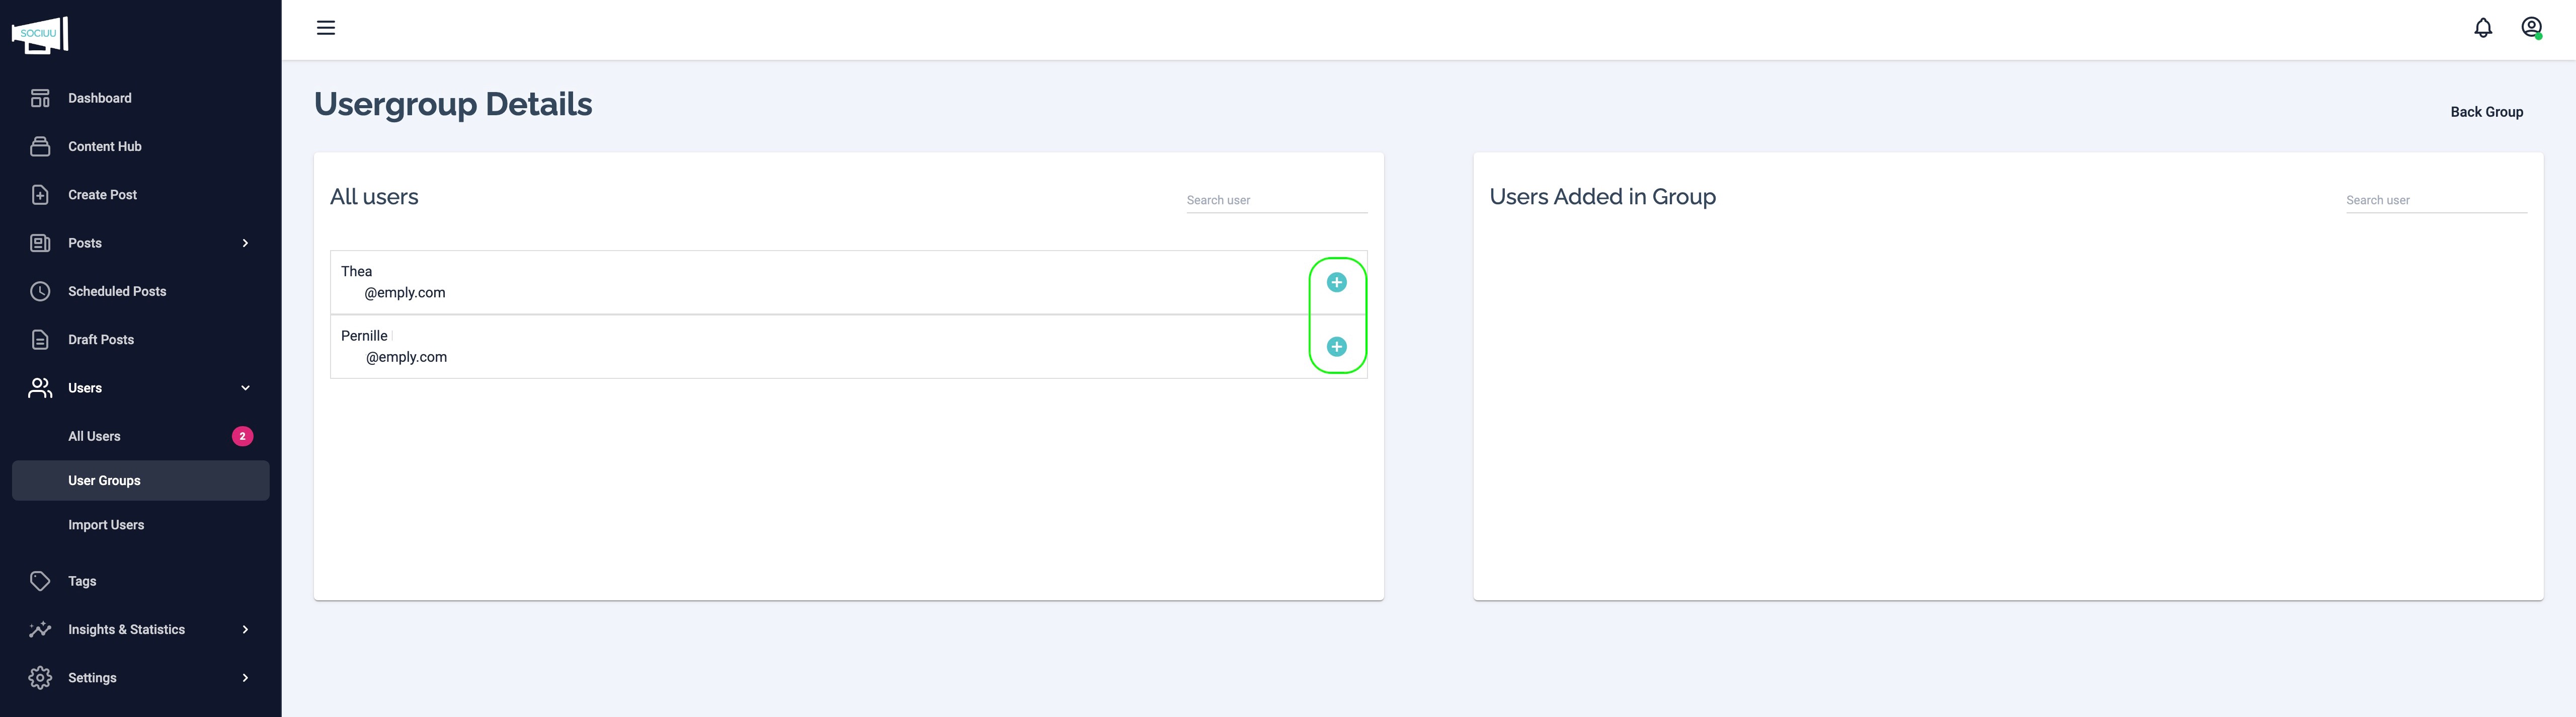
Task: Add Pernille to the group
Action: click(x=1336, y=347)
